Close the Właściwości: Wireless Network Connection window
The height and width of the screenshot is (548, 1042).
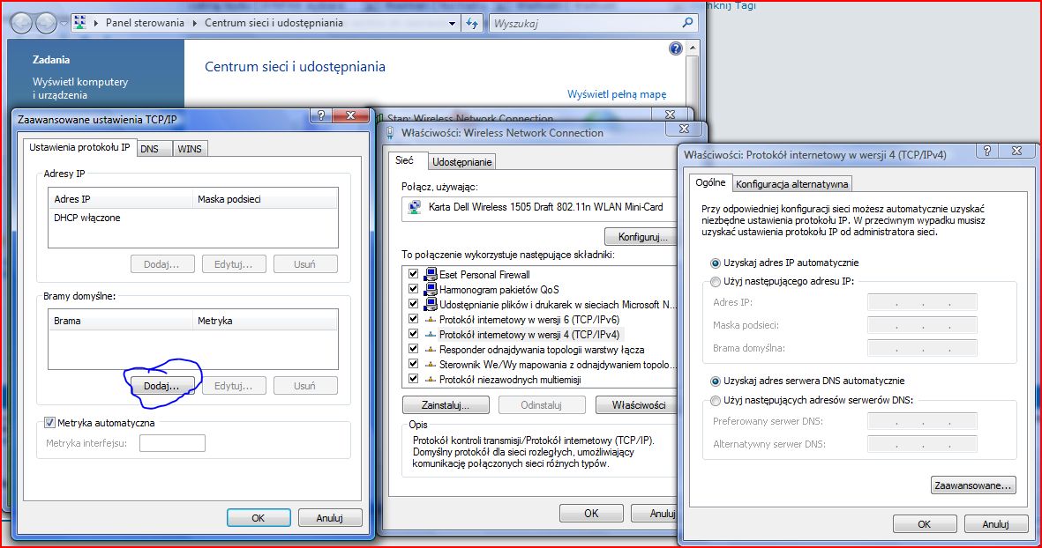pos(684,129)
